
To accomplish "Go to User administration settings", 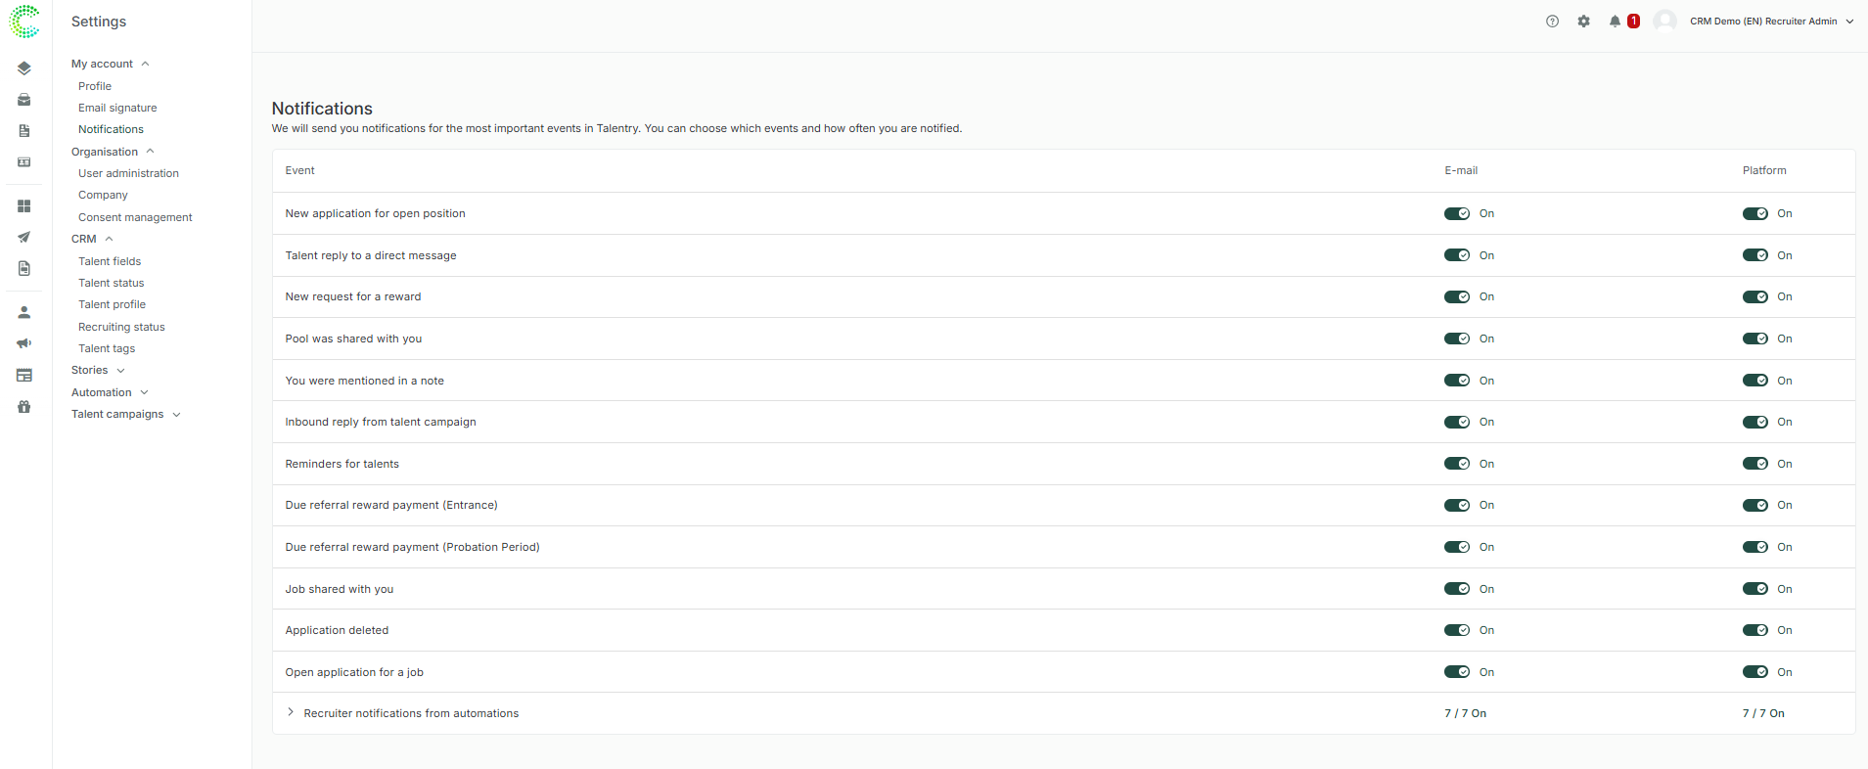I will pyautogui.click(x=128, y=174).
